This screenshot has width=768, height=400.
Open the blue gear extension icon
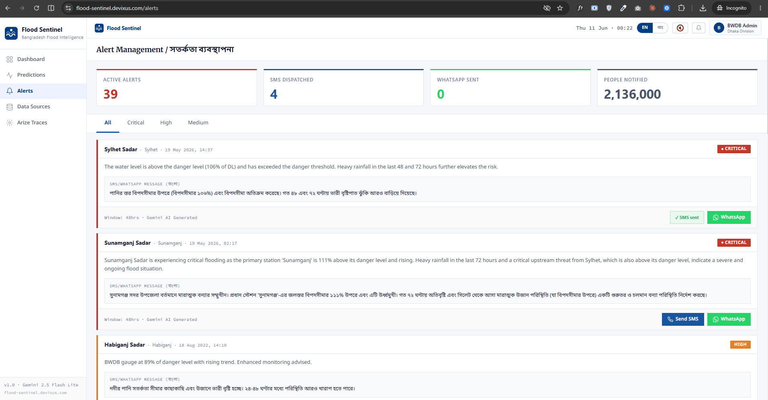point(667,8)
